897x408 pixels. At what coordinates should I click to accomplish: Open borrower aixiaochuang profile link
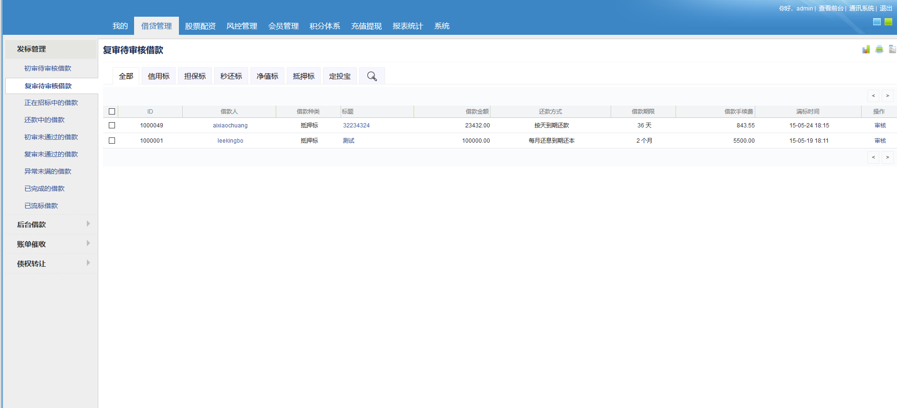230,126
